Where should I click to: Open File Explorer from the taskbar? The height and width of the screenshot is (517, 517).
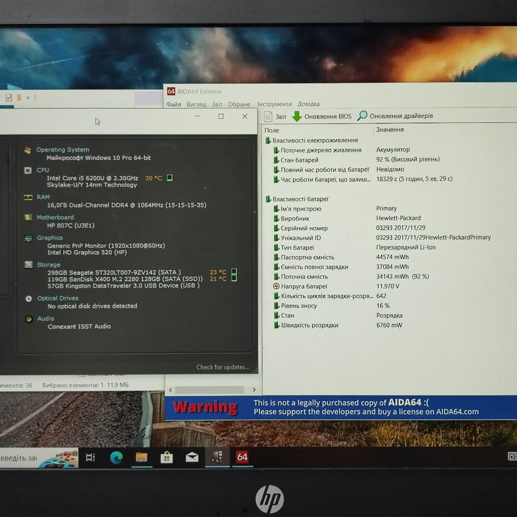click(x=141, y=457)
